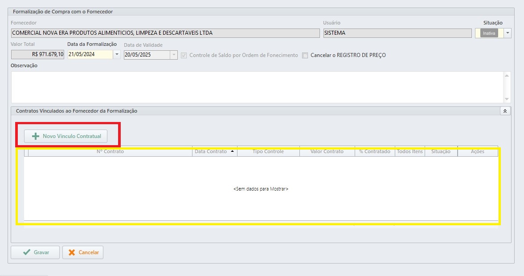The image size is (524, 276).
Task: Click the Observação scrollbar down arrow
Action: pos(507,99)
